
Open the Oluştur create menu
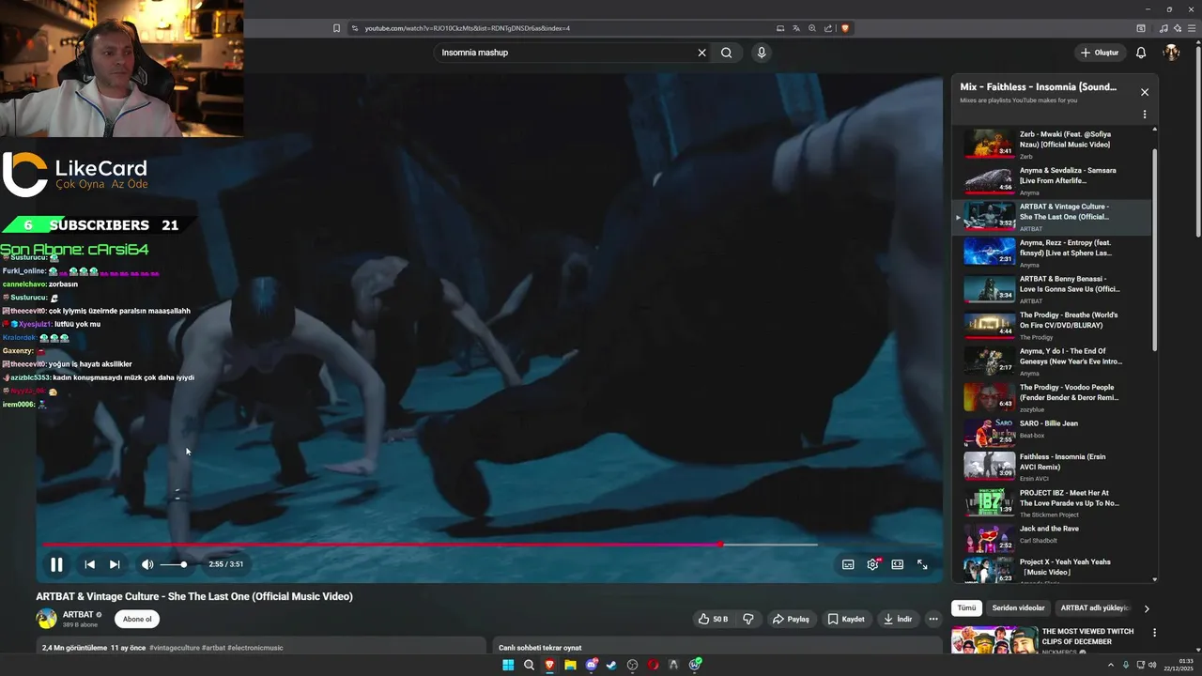click(x=1100, y=53)
